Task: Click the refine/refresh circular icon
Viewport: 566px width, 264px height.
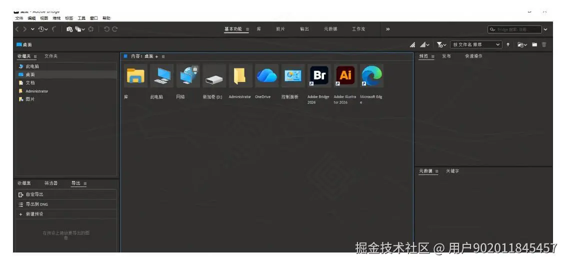Action: 91,29
